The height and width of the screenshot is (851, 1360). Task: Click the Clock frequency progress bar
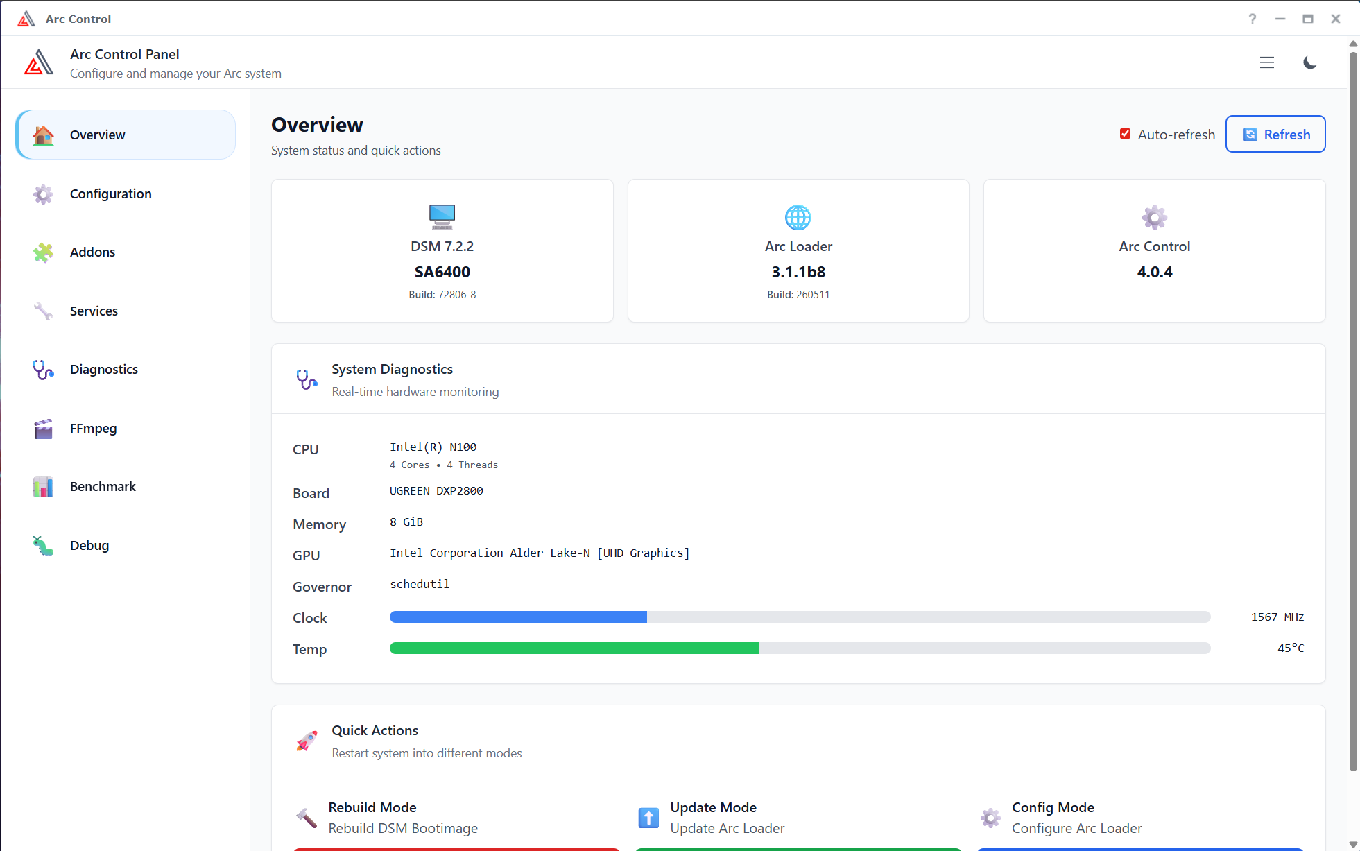(800, 617)
